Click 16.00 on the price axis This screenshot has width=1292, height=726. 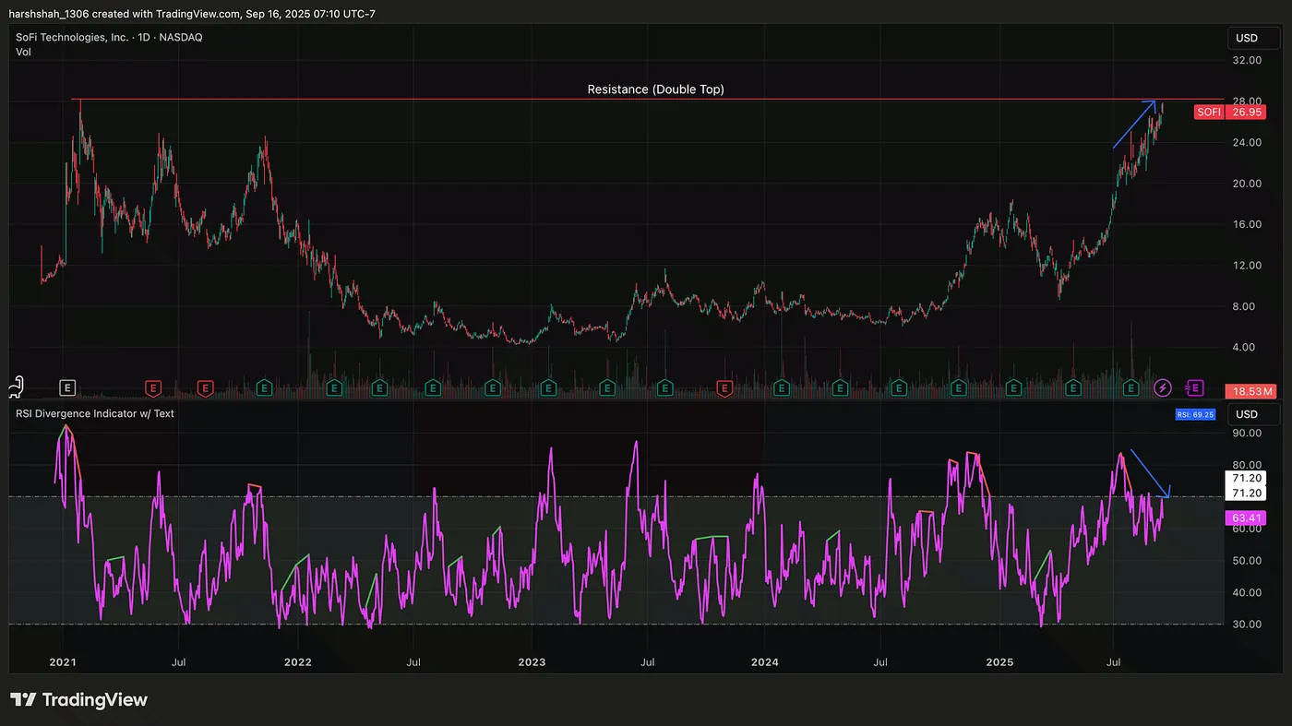pyautogui.click(x=1248, y=224)
